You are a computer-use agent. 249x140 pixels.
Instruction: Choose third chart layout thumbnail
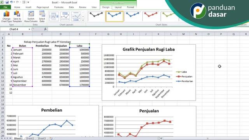(76, 16)
